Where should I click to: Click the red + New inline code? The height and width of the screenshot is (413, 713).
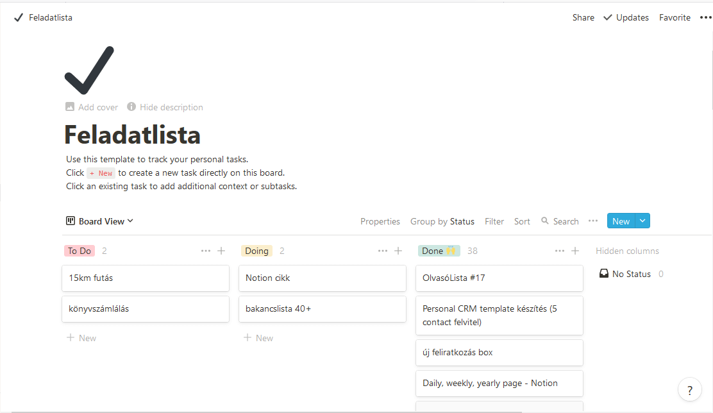[x=101, y=173]
